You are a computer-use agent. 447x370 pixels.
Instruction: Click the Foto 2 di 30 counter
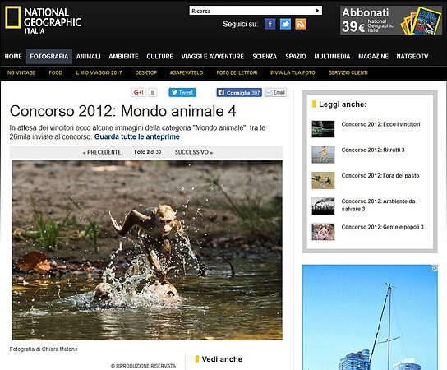(x=148, y=152)
